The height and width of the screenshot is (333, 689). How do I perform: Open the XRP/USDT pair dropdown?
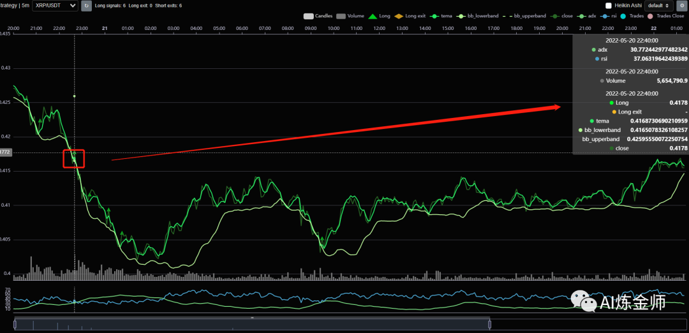(x=55, y=6)
